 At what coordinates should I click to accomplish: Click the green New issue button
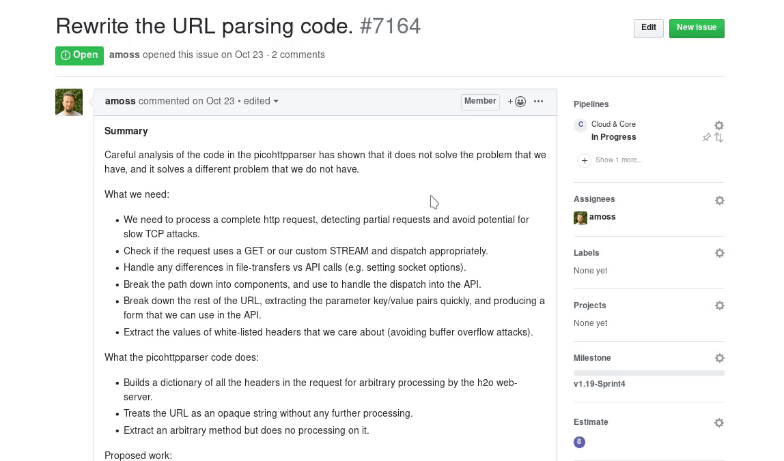coord(697,28)
